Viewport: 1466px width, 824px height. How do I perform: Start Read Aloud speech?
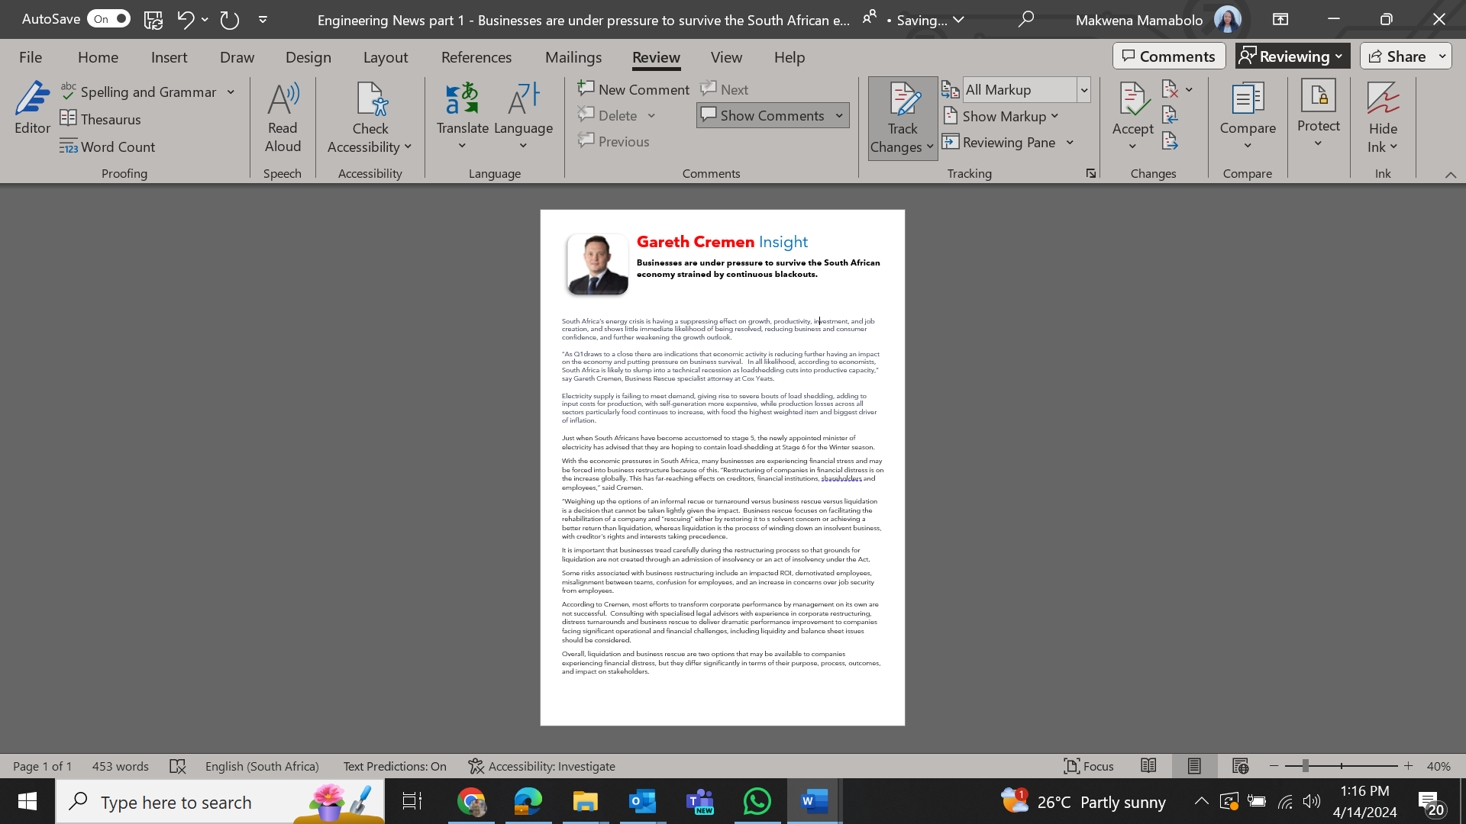pyautogui.click(x=283, y=117)
